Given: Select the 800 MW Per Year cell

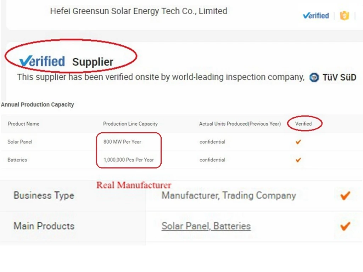Looking at the screenshot, I should click(122, 142).
